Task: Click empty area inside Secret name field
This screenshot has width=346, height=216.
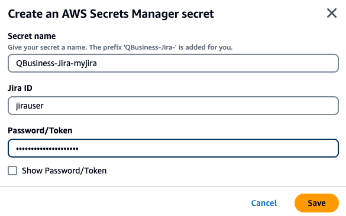Action: pyautogui.click(x=216, y=63)
